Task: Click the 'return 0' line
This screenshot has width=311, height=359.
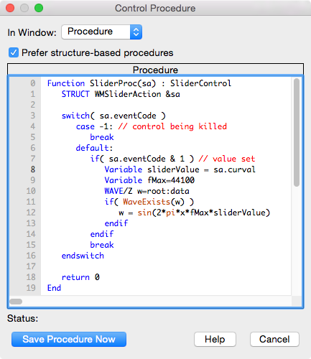Action: click(x=80, y=277)
